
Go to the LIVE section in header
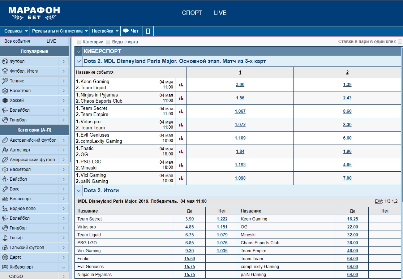220,13
